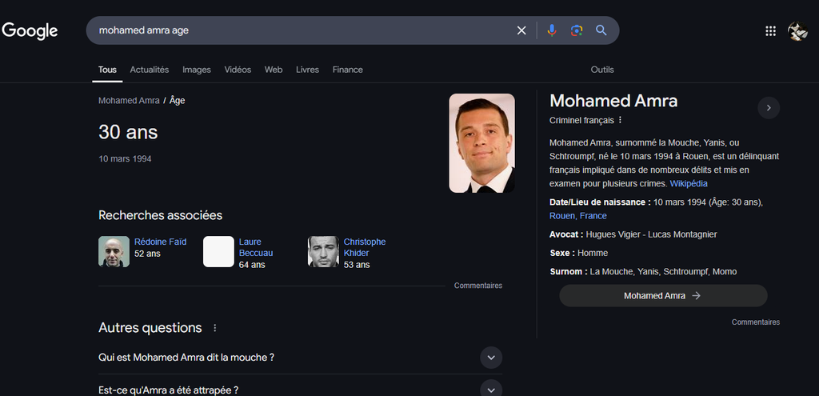Open the Outils search tools
This screenshot has height=396, width=819.
point(602,70)
